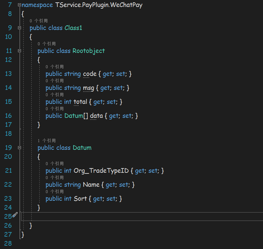The height and width of the screenshot is (249, 263).
Task: Click the namespace keyword on line 7
Action: [x=37, y=5]
